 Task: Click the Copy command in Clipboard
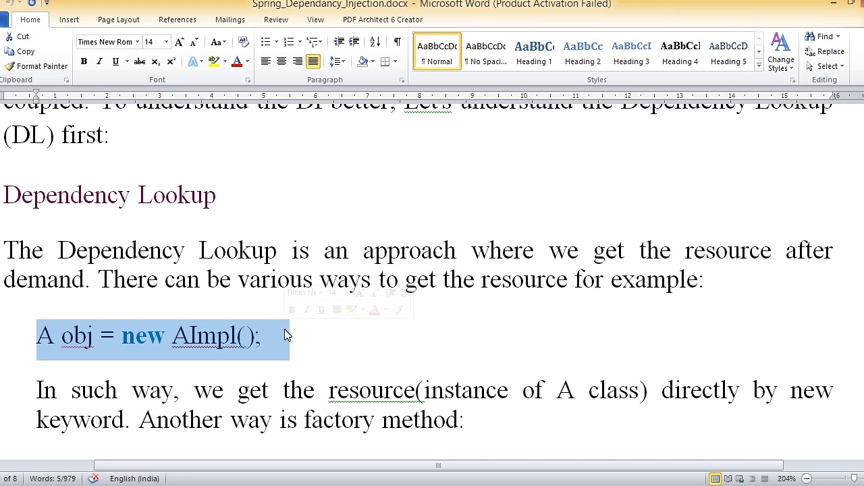tap(19, 51)
